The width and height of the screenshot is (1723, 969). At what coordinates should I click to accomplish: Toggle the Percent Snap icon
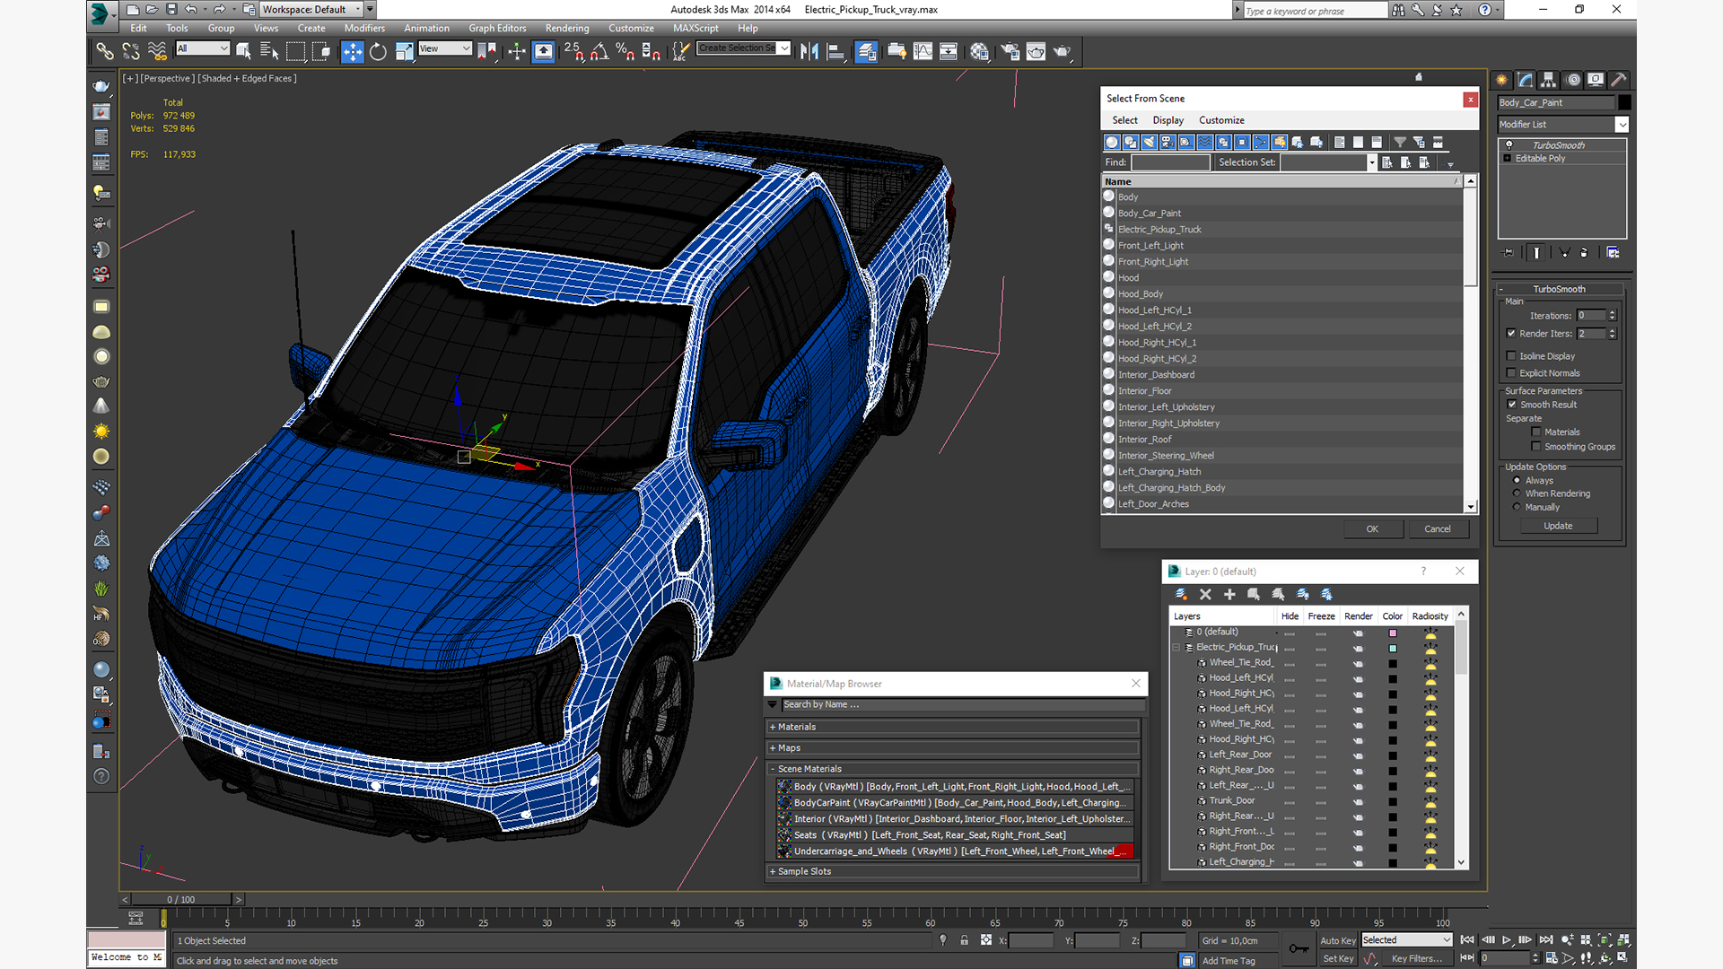coord(625,51)
